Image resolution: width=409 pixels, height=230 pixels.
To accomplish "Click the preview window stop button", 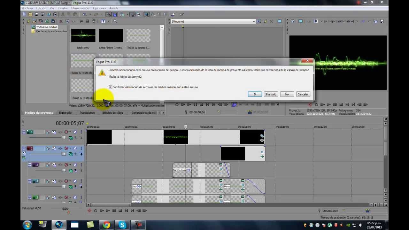I will point(341,104).
